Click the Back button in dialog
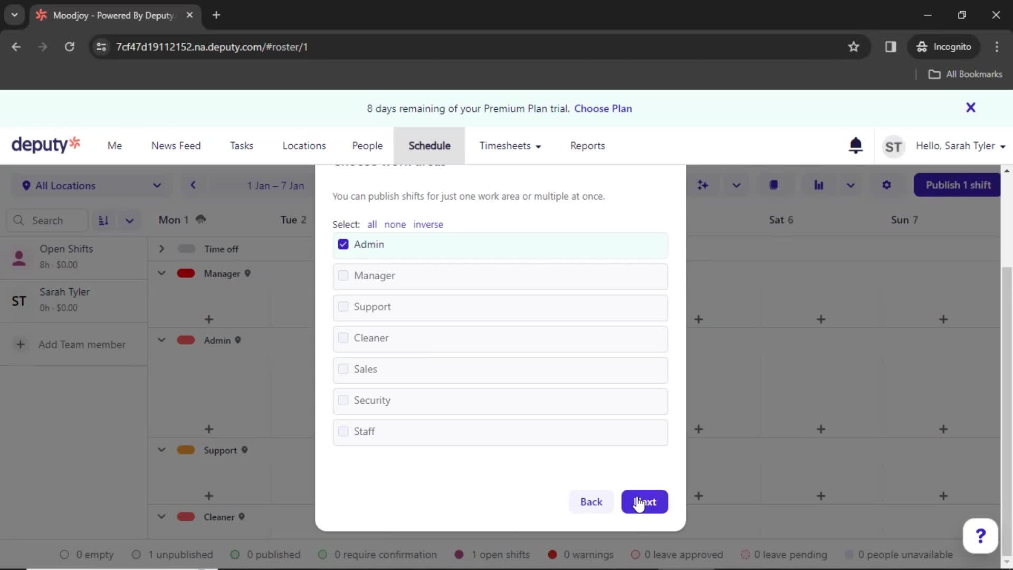The height and width of the screenshot is (570, 1013). [x=591, y=502]
